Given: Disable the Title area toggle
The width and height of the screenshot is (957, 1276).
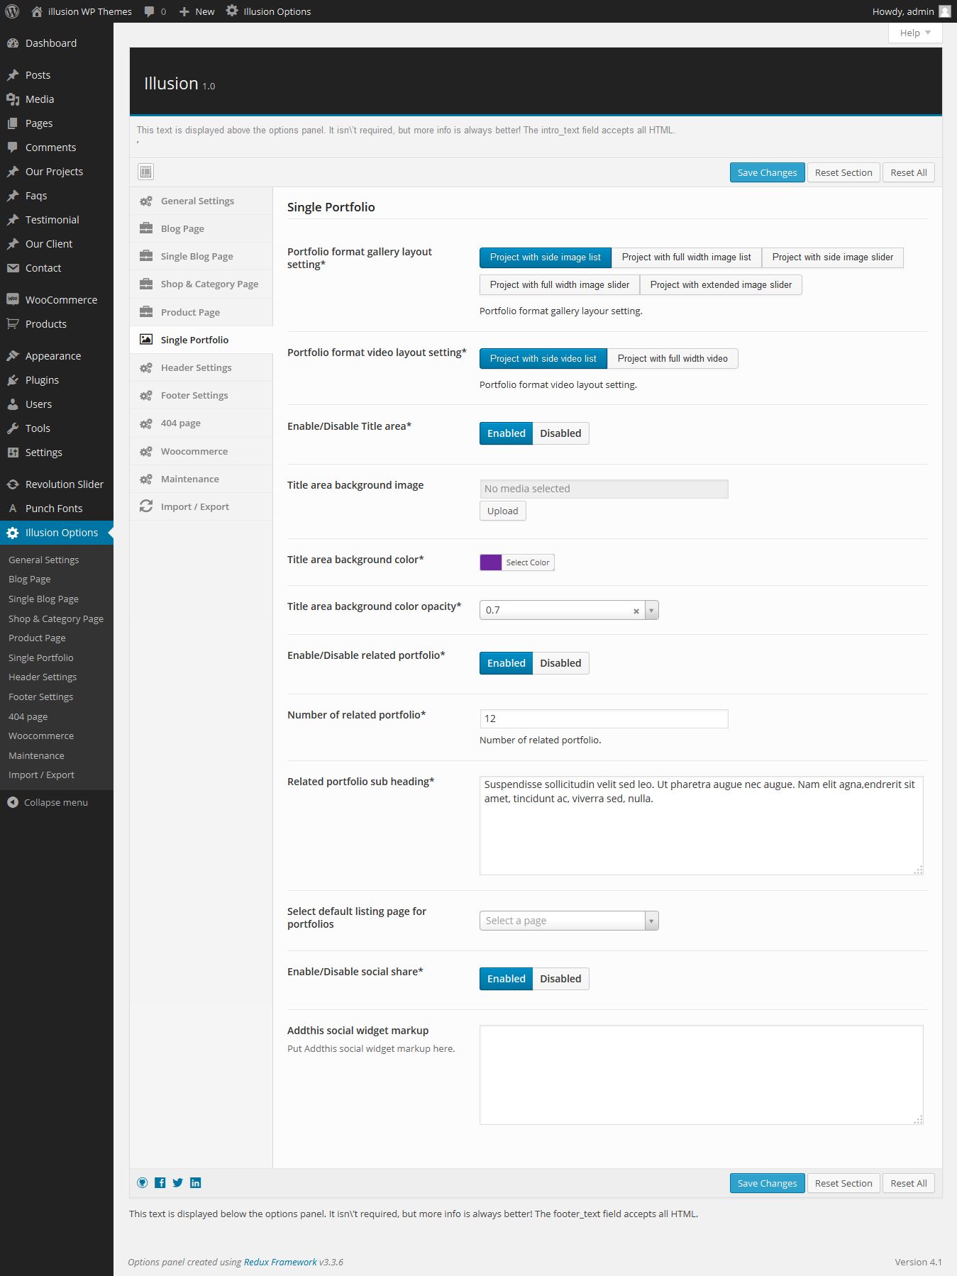Looking at the screenshot, I should click(x=560, y=433).
